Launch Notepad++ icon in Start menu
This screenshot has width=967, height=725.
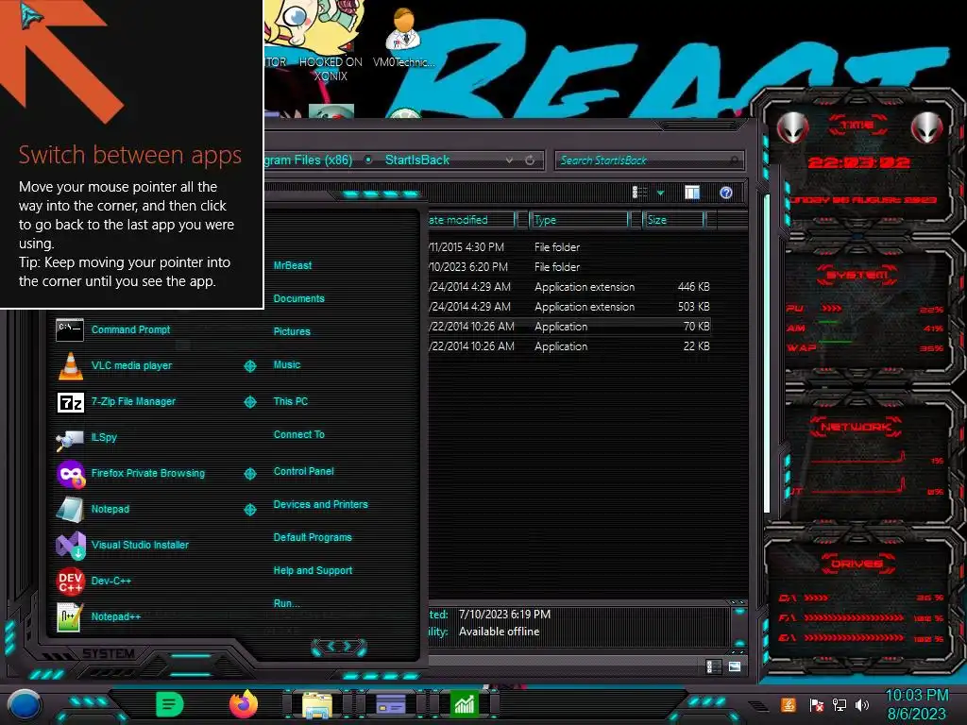[x=69, y=617]
